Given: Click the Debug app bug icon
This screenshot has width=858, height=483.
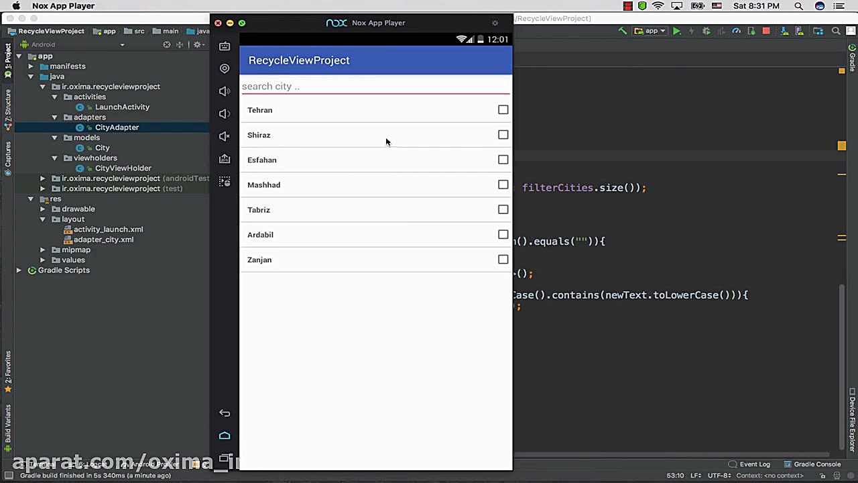Looking at the screenshot, I should [706, 31].
